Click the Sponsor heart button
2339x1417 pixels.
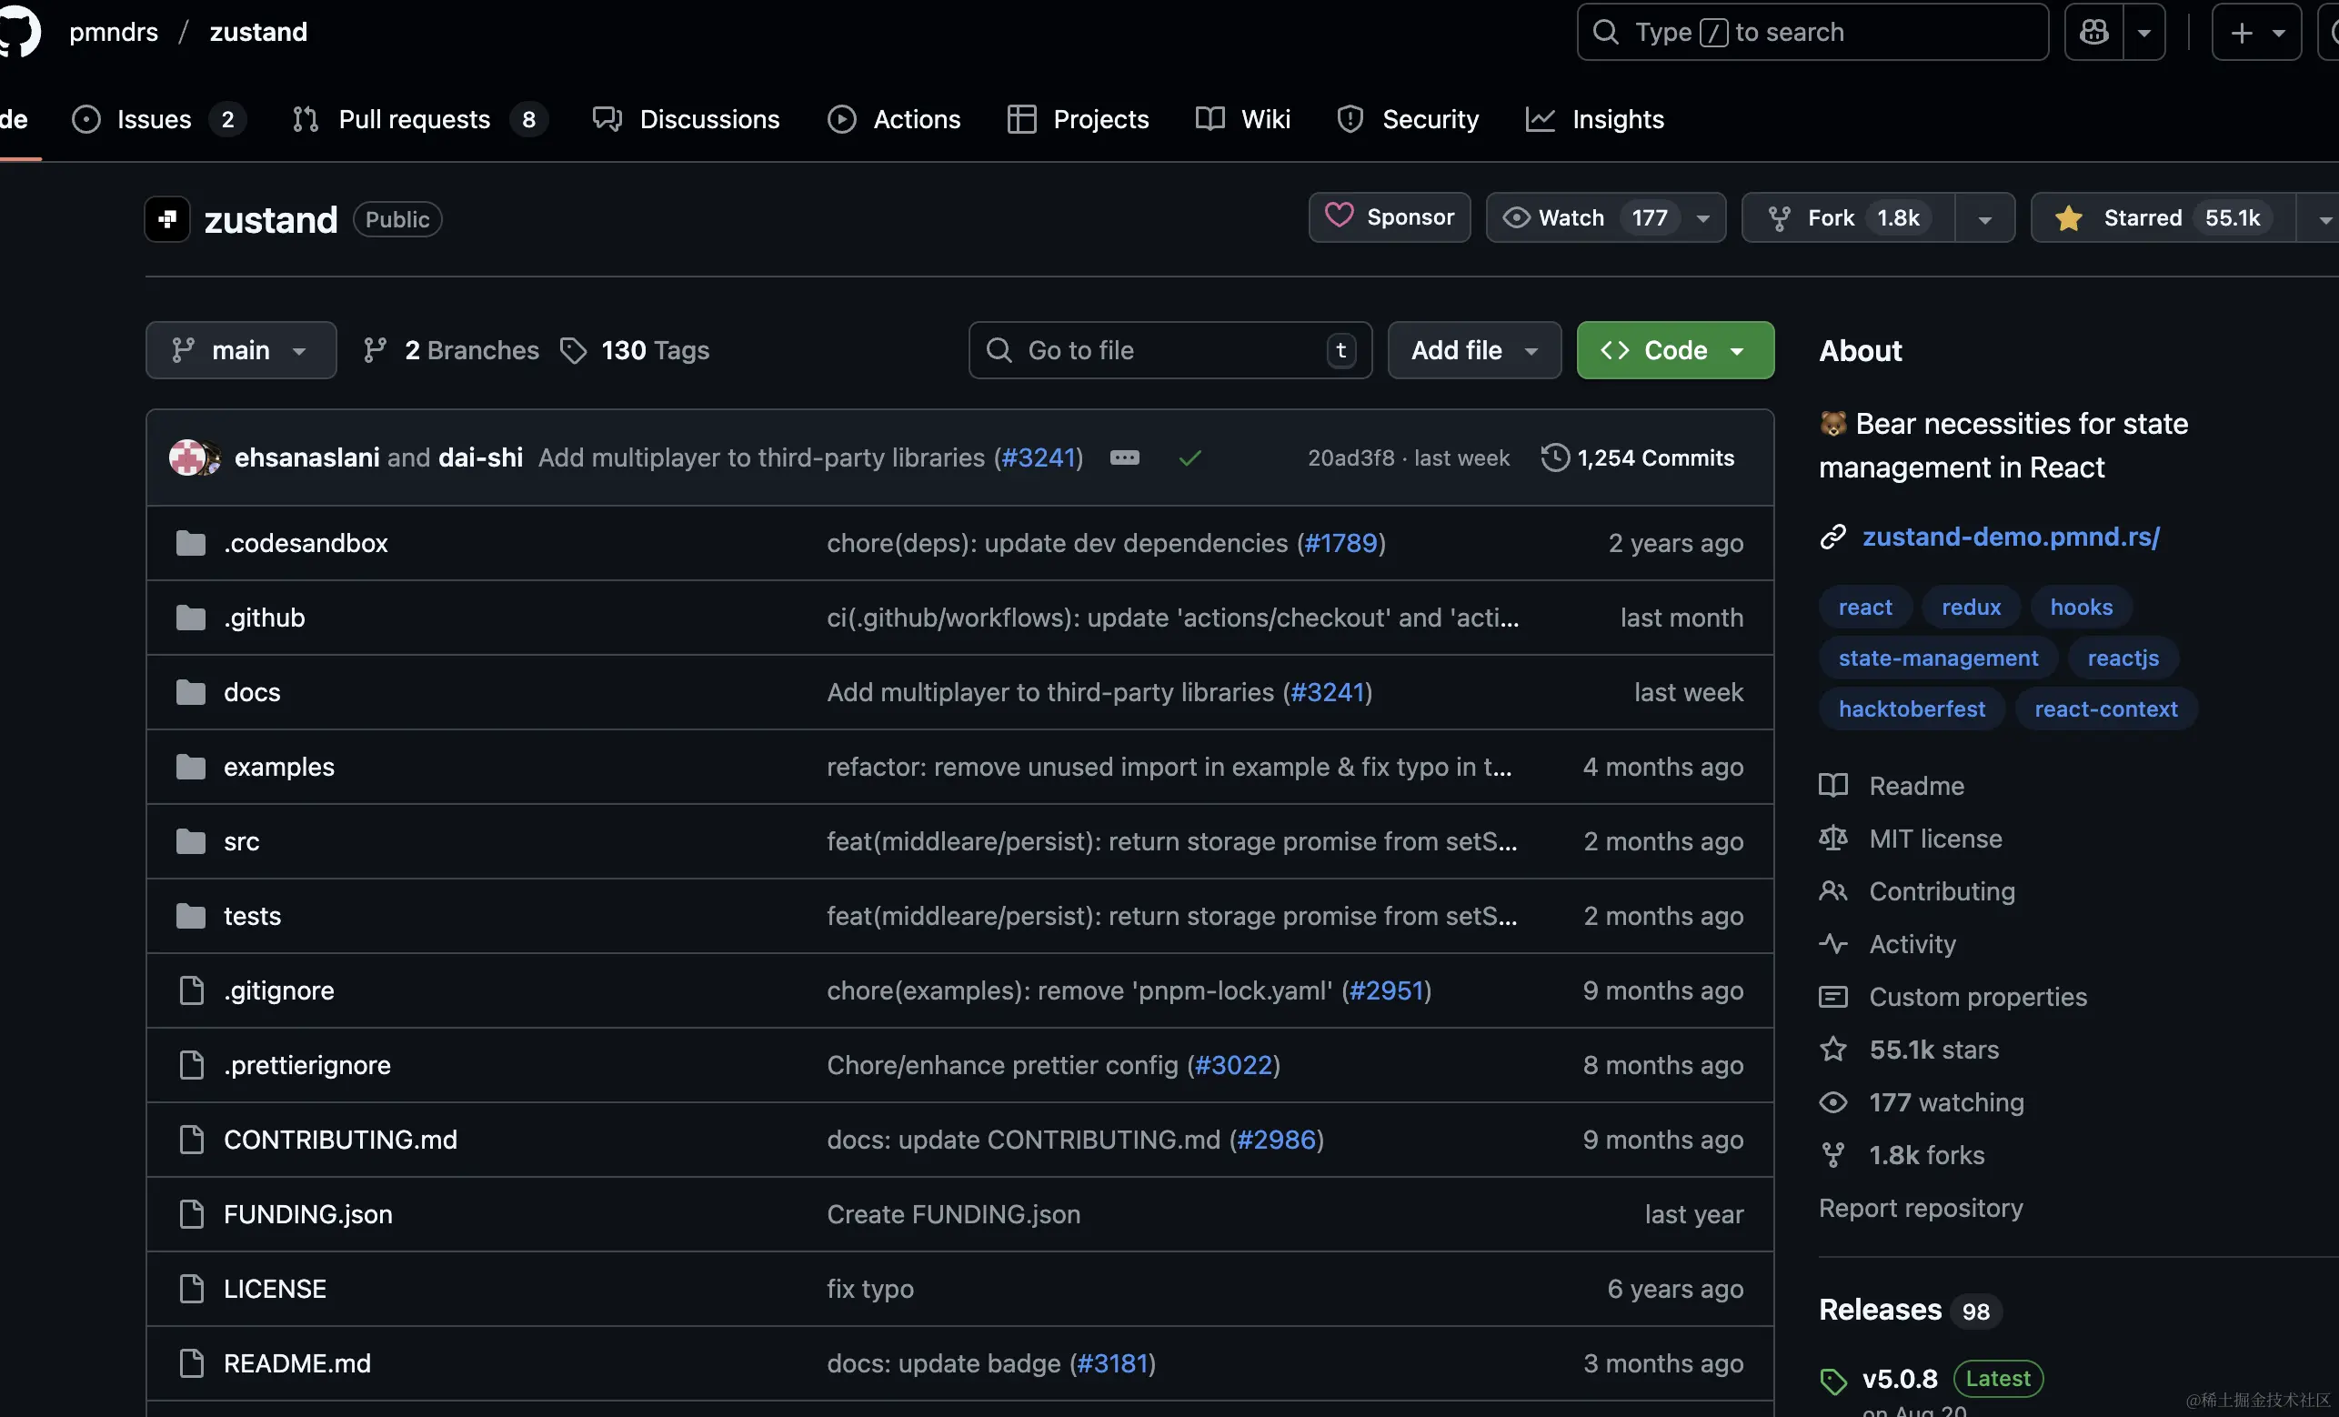click(x=1389, y=217)
